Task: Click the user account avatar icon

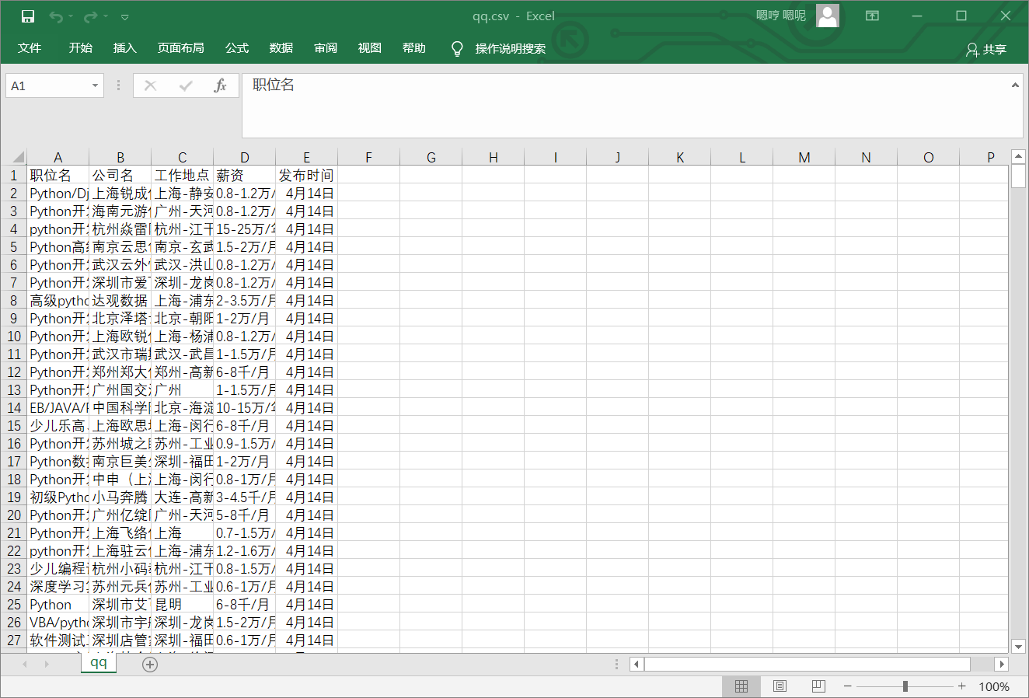Action: pyautogui.click(x=828, y=16)
